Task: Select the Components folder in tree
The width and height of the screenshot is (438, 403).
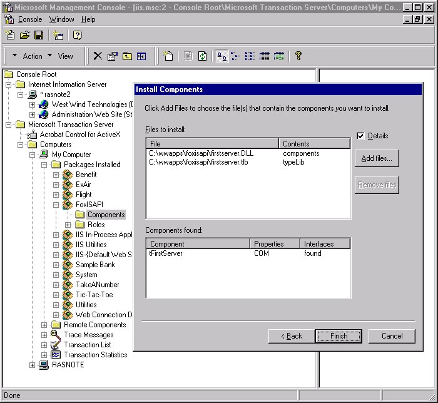Action: tap(106, 215)
